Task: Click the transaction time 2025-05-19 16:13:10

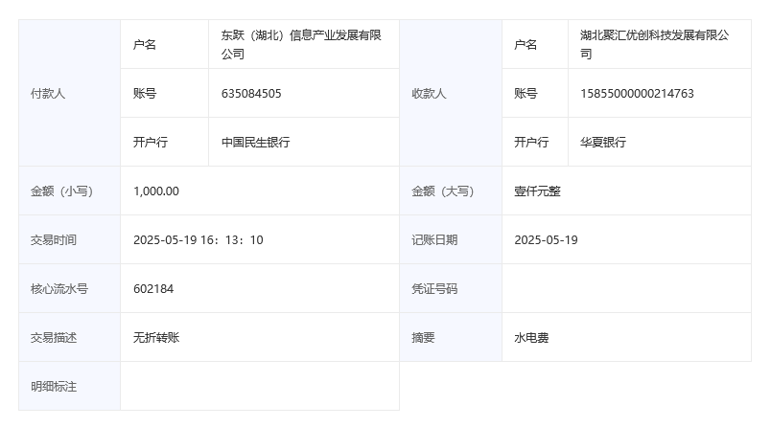Action: [198, 240]
